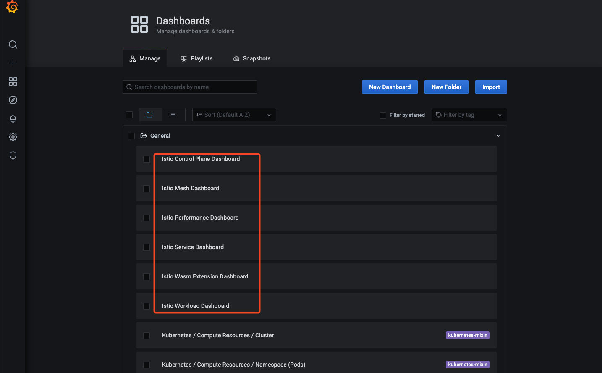Open Istio Mesh Dashboard

tap(191, 188)
